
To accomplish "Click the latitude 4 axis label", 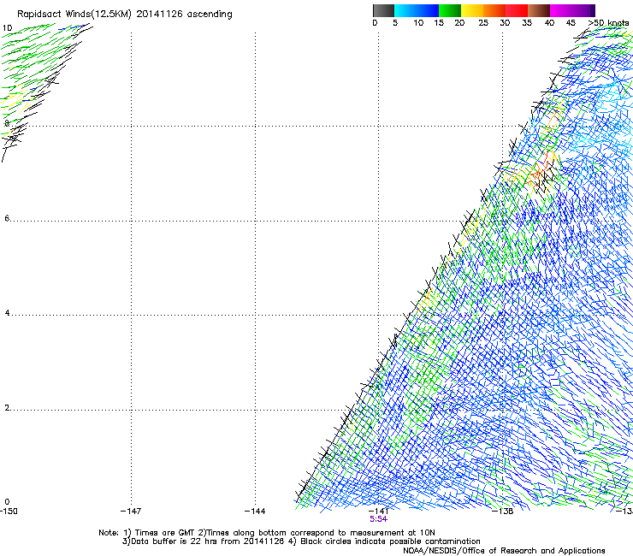I will [x=7, y=313].
